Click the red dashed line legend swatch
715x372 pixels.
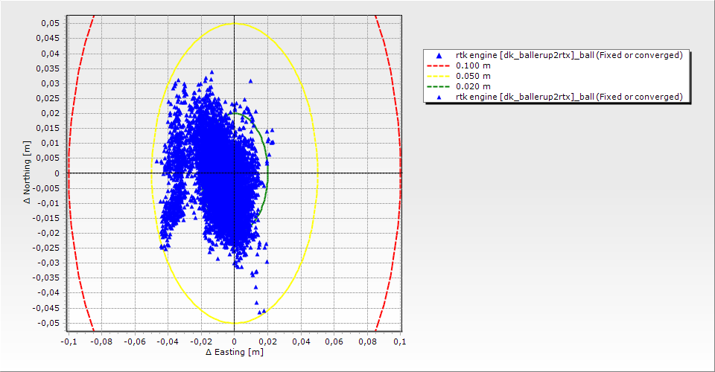click(439, 65)
